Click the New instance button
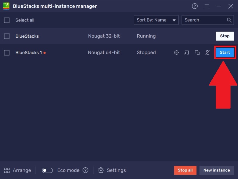Screen dimensions: 238x179 click(216, 170)
